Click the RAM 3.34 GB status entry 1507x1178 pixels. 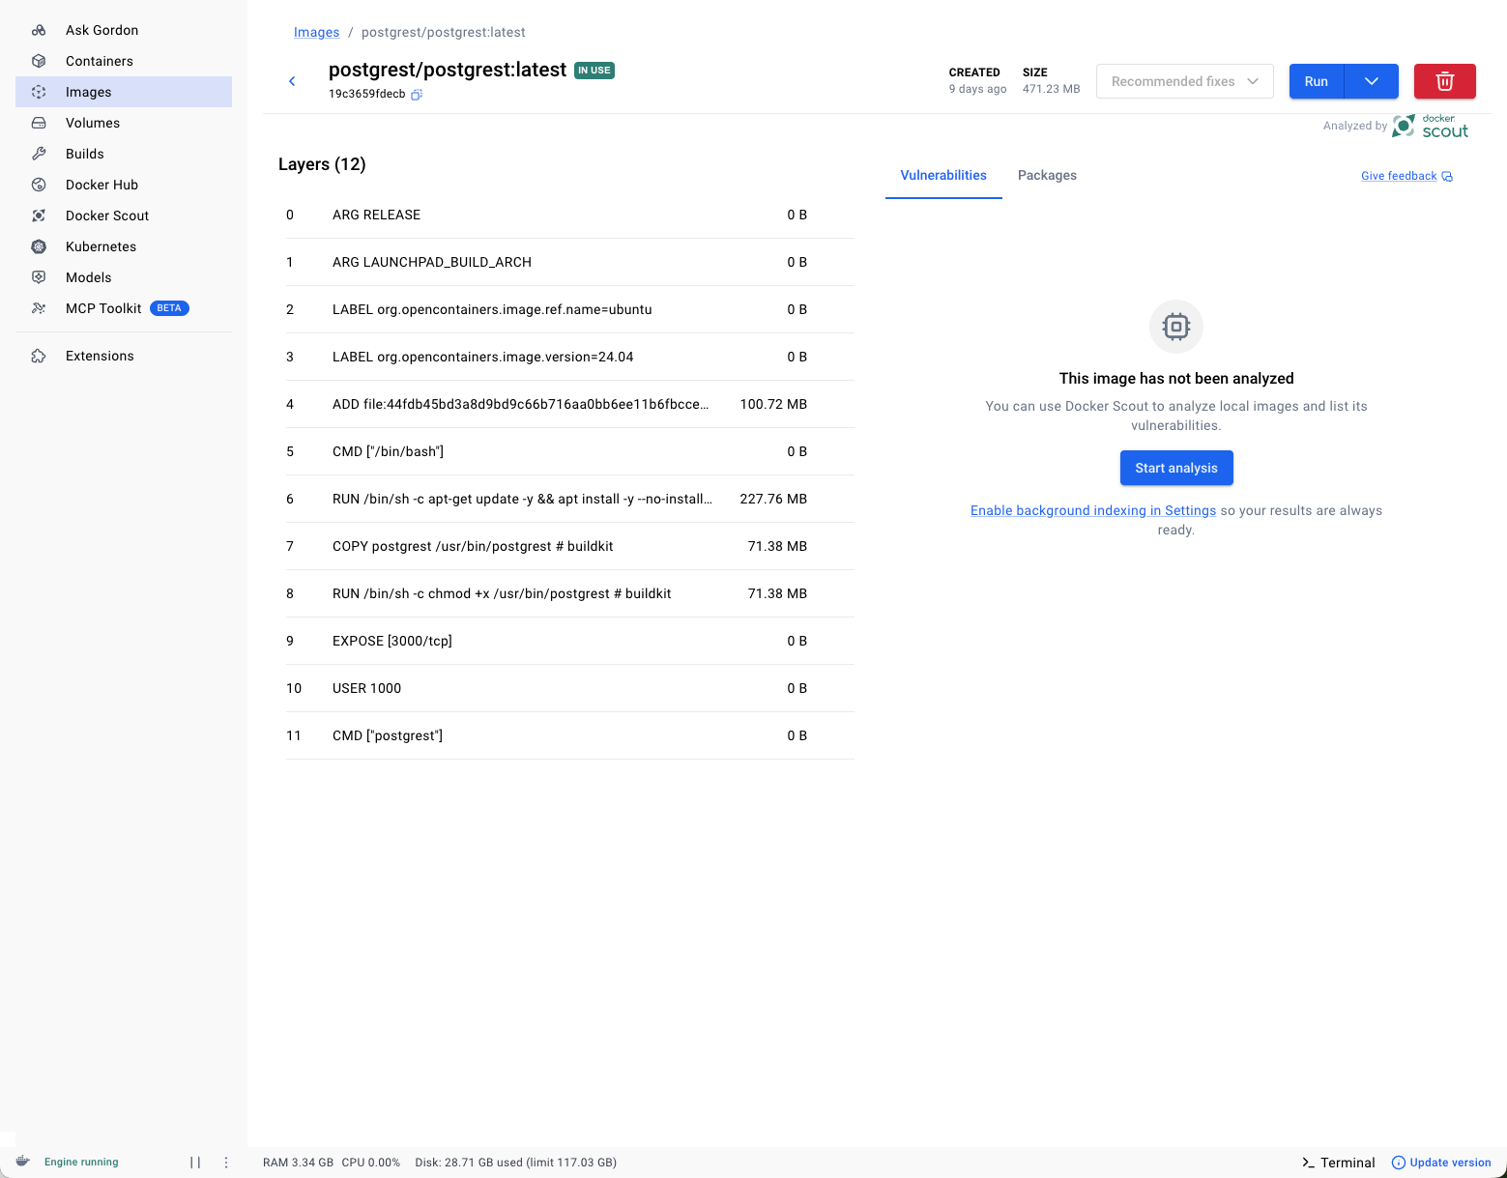[x=298, y=1163]
